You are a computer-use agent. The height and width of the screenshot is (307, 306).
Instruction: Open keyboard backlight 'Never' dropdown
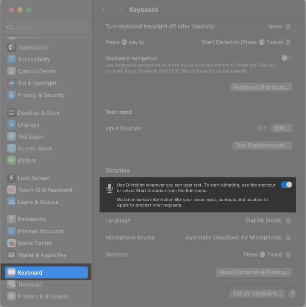click(279, 26)
